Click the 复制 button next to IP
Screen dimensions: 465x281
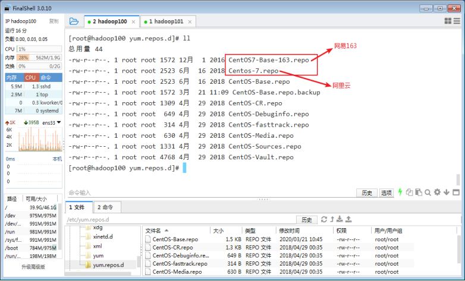[x=54, y=21]
